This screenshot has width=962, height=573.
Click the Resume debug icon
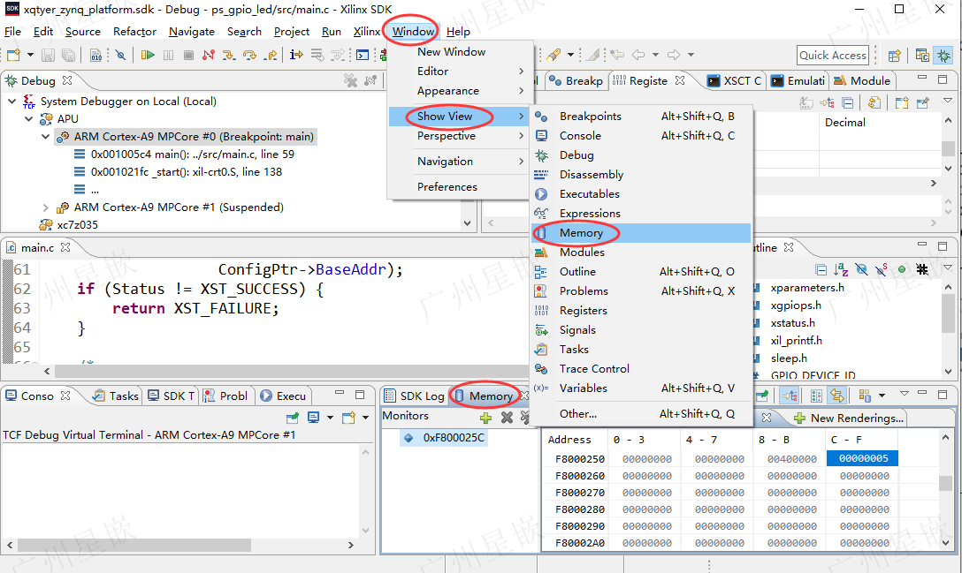(x=148, y=55)
